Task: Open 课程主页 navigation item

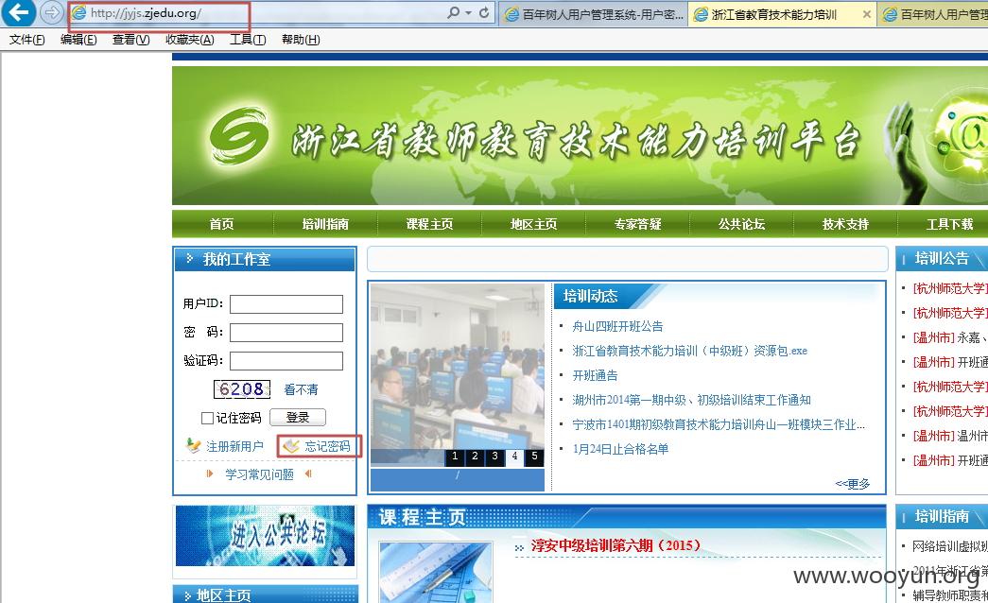Action: pos(429,224)
